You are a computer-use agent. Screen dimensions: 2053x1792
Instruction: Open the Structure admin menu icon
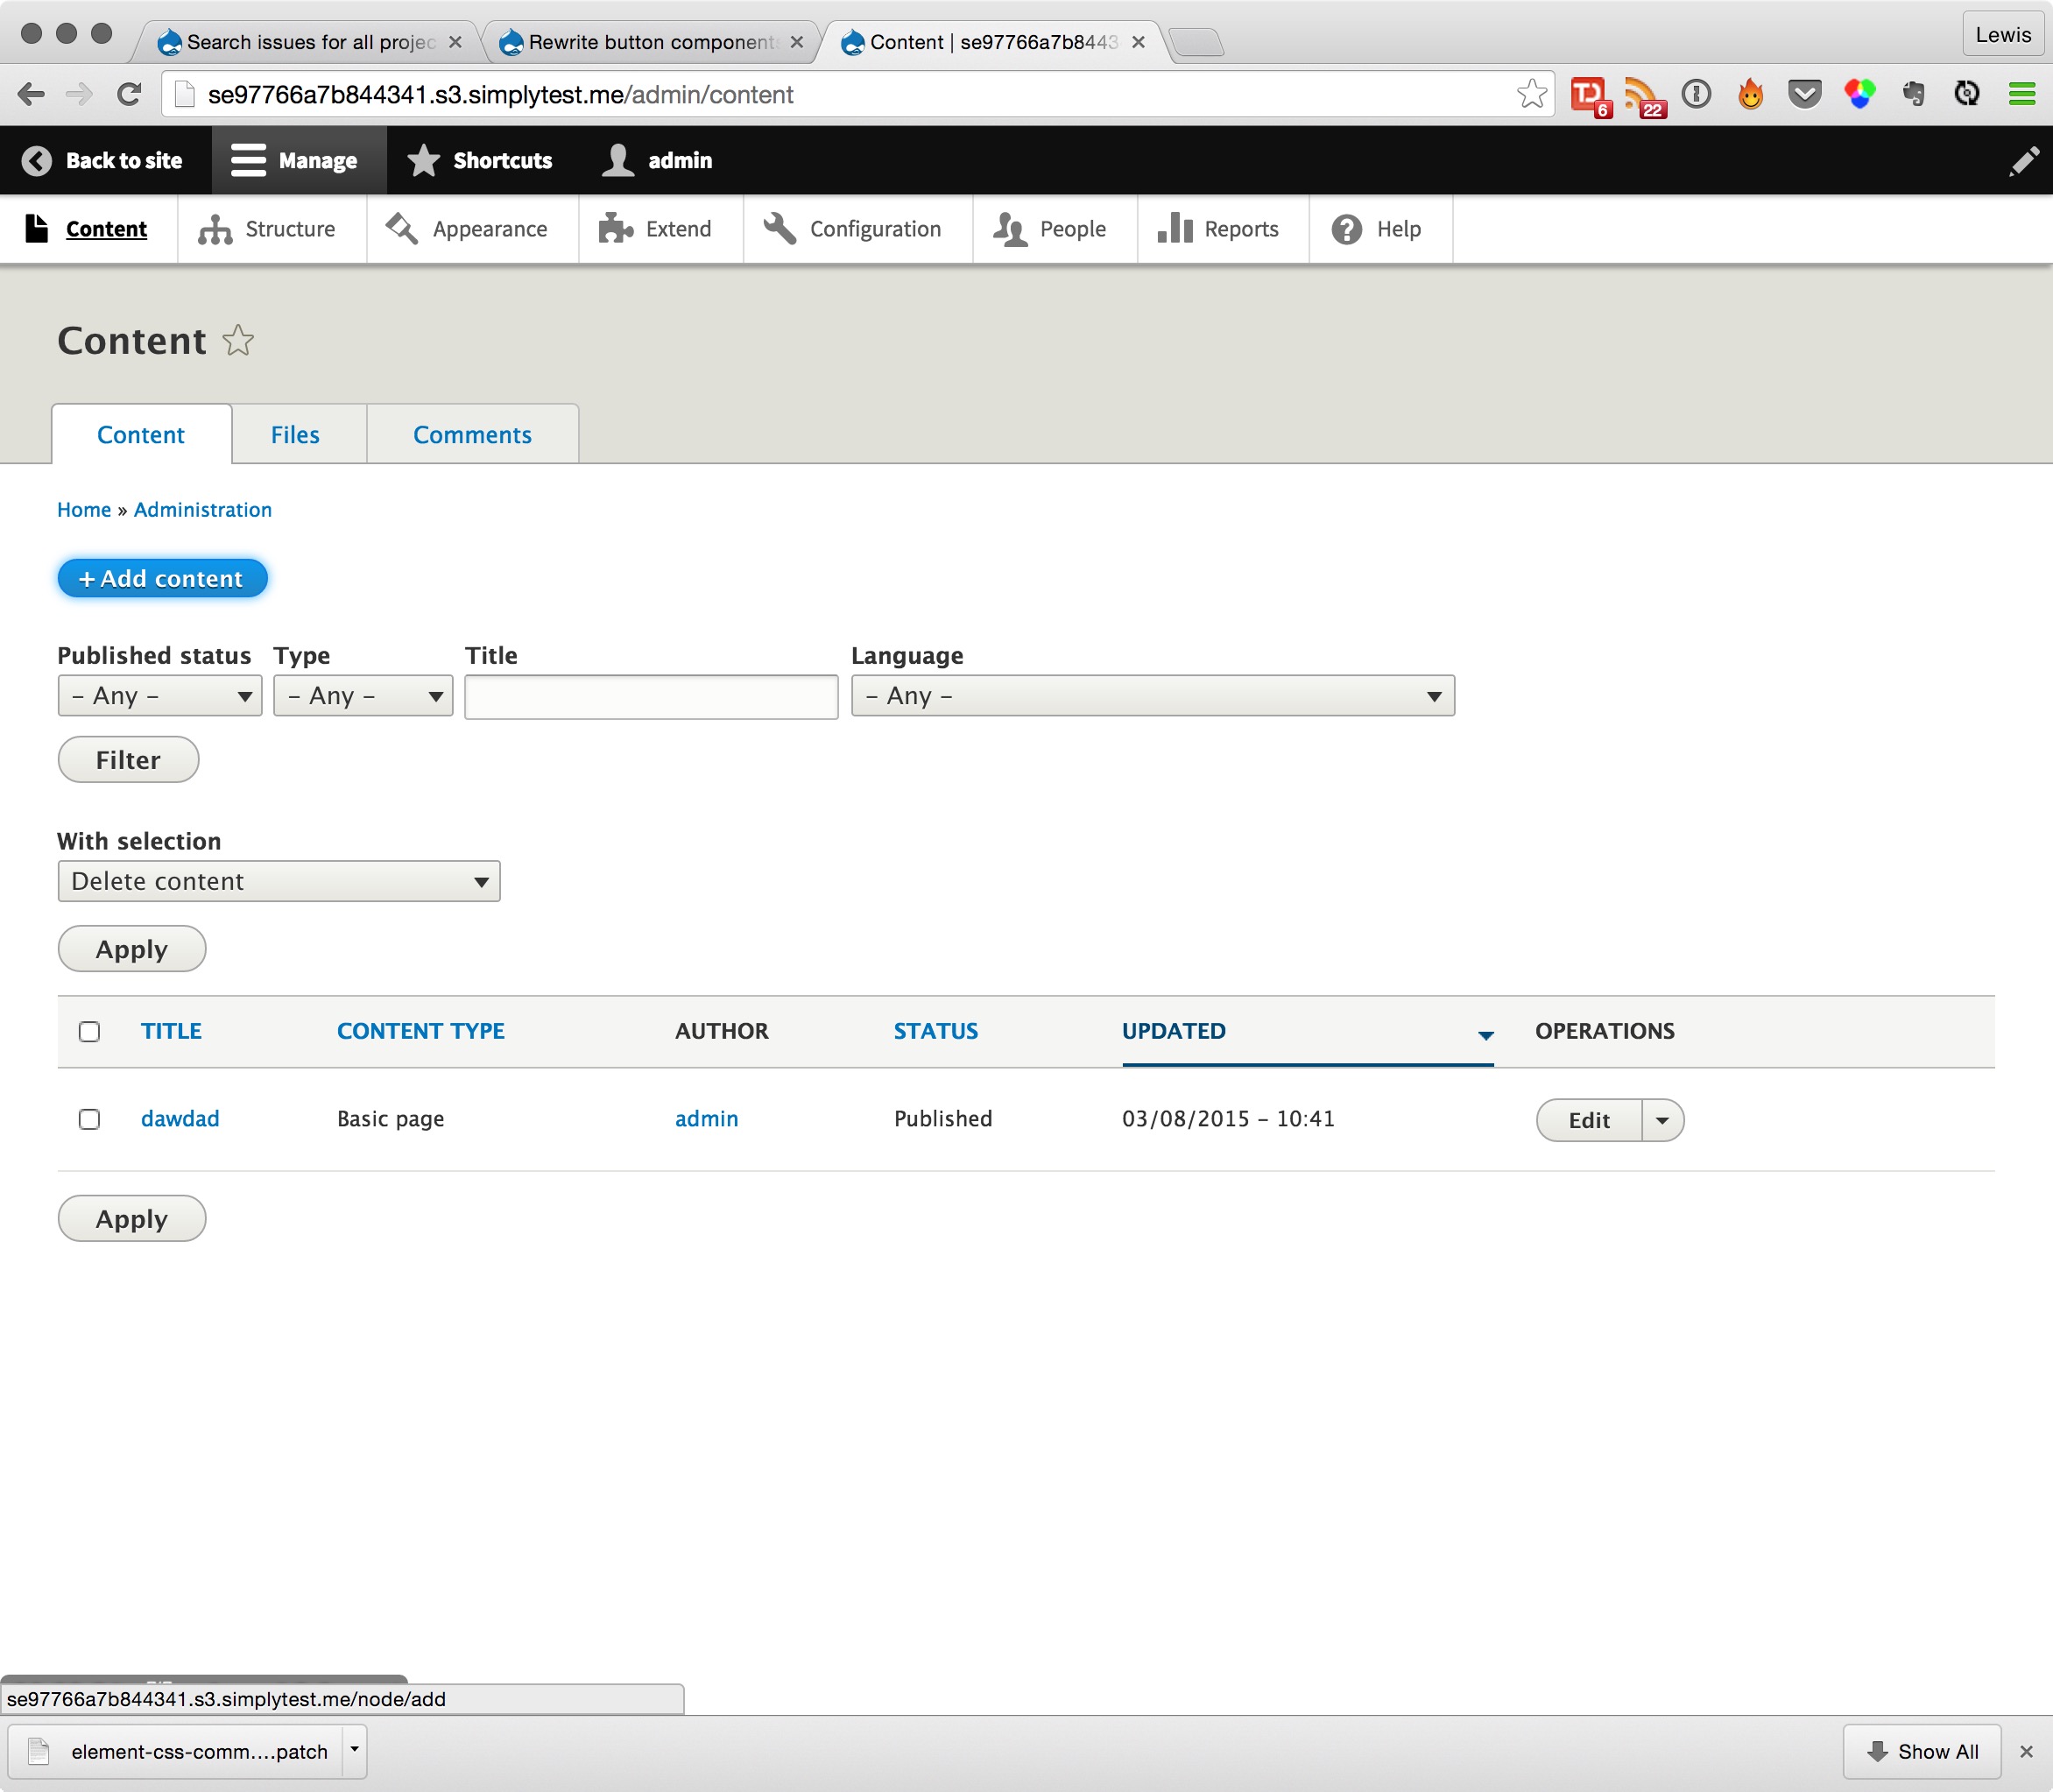pos(215,230)
